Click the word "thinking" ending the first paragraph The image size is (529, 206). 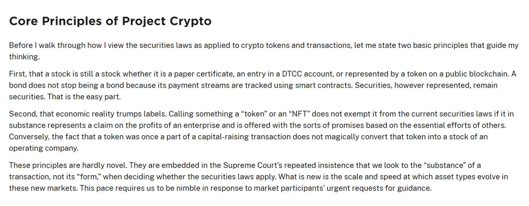click(23, 57)
